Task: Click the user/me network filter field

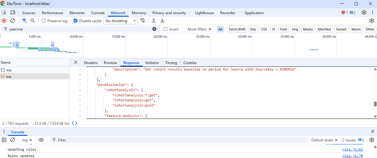Action: point(79,29)
